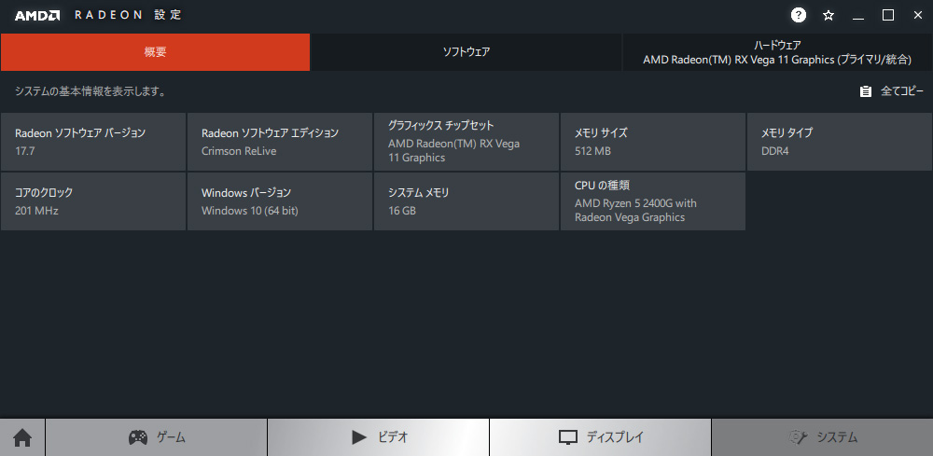
Task: Click the star favorites icon
Action: pyautogui.click(x=829, y=16)
